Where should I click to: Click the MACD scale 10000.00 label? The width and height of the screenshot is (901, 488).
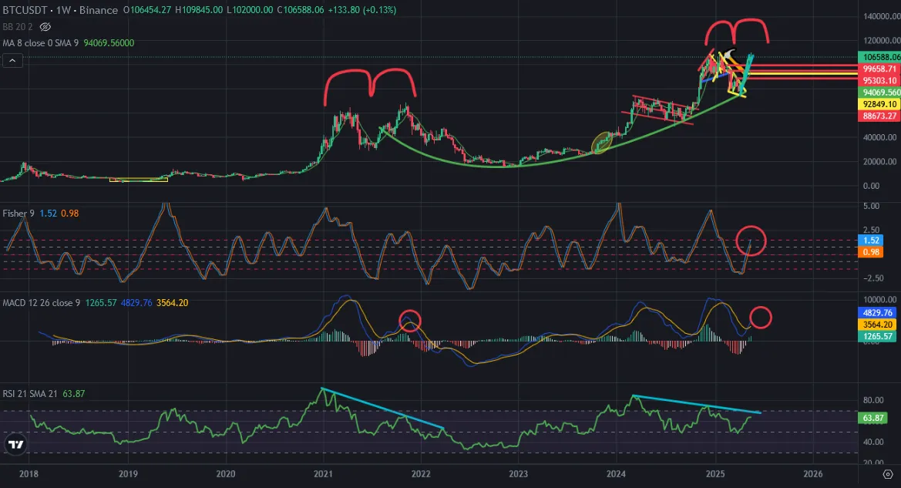coord(879,299)
